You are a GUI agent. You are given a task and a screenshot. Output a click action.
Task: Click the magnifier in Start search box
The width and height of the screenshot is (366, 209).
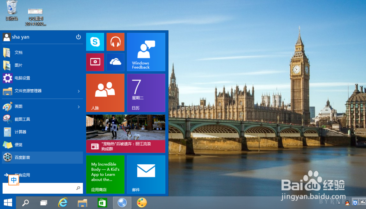click(78, 188)
